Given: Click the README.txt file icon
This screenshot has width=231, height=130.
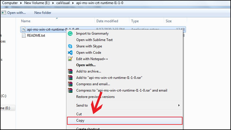Looking at the screenshot, I should (24, 35).
